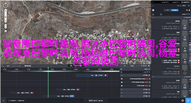Toggle visibility eye for row 774656
Image resolution: width=191 pixels, height=103 pixels.
[121, 82]
